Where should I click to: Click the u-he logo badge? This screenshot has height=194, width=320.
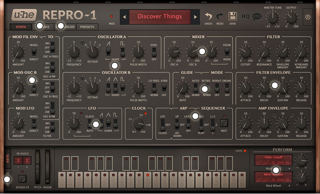(24, 15)
